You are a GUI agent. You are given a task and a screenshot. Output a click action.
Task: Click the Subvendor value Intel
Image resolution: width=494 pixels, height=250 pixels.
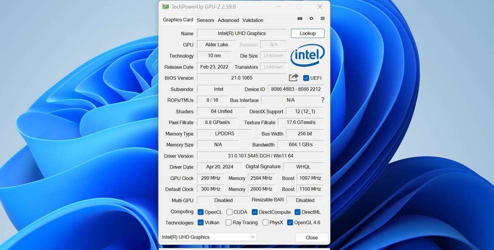tap(218, 89)
